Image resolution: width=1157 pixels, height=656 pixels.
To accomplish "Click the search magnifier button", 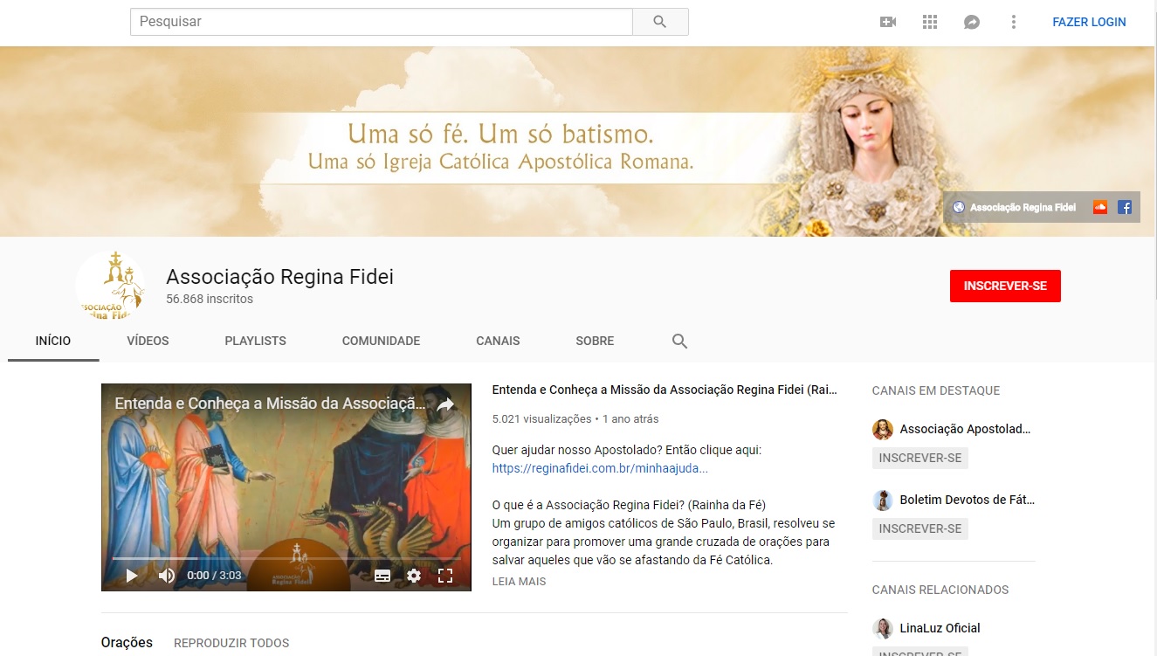I will (660, 22).
